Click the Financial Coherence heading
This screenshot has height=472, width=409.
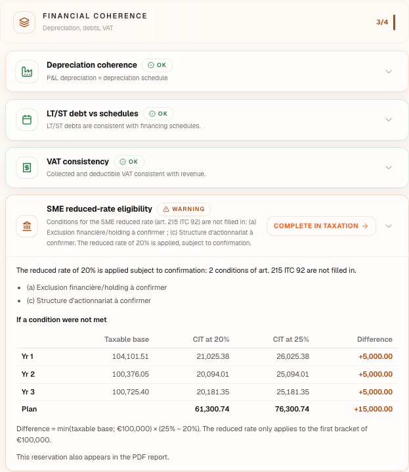coord(95,16)
